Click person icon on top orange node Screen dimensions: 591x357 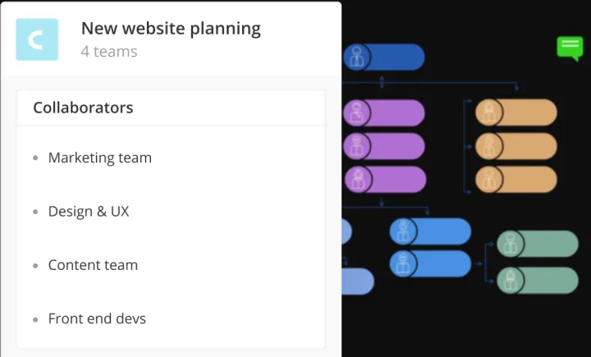[x=488, y=112]
